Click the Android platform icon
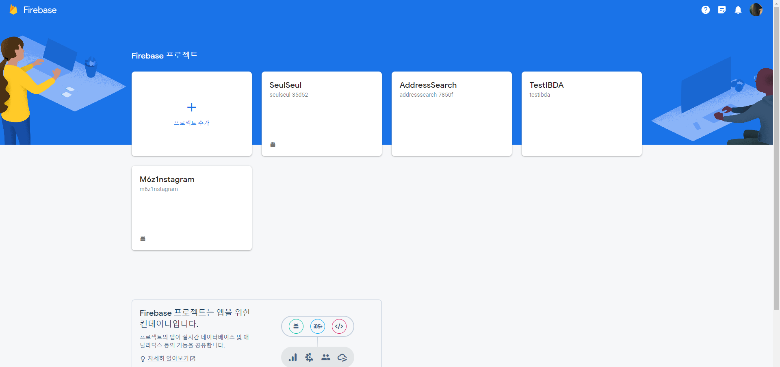 [x=295, y=326]
